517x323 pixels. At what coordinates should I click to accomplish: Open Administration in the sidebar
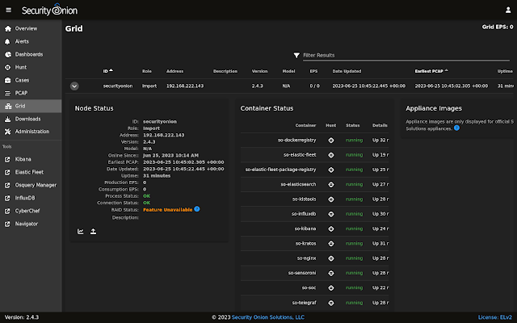pos(31,132)
